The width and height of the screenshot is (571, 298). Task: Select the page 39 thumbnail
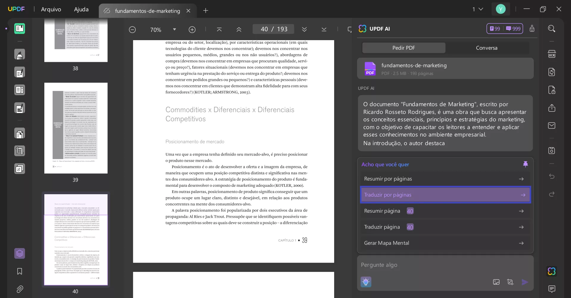(x=76, y=129)
